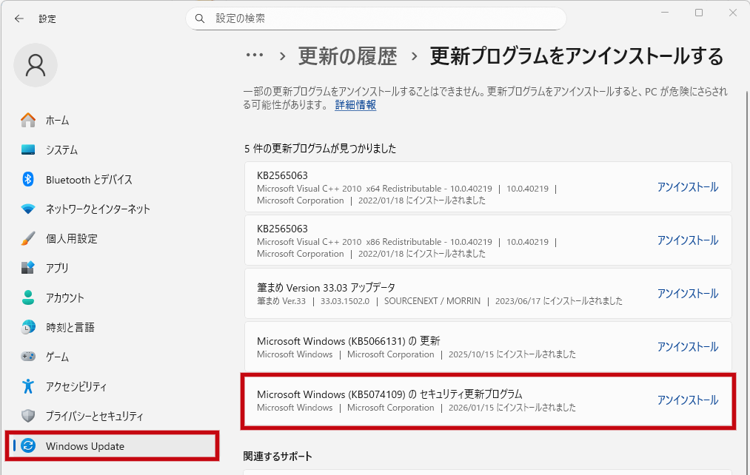Viewport: 750px width, 475px height.
Task: Expand the breadcrumb ellipsis menu
Action: coord(255,55)
